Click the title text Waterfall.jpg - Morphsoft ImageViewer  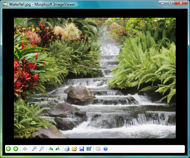coord(42,4)
